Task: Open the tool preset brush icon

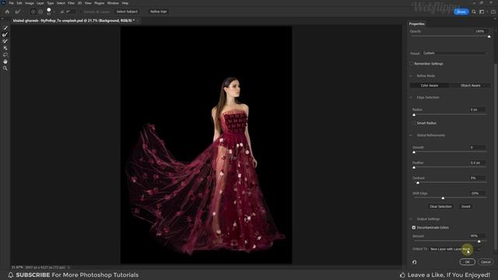Action: click(18, 12)
